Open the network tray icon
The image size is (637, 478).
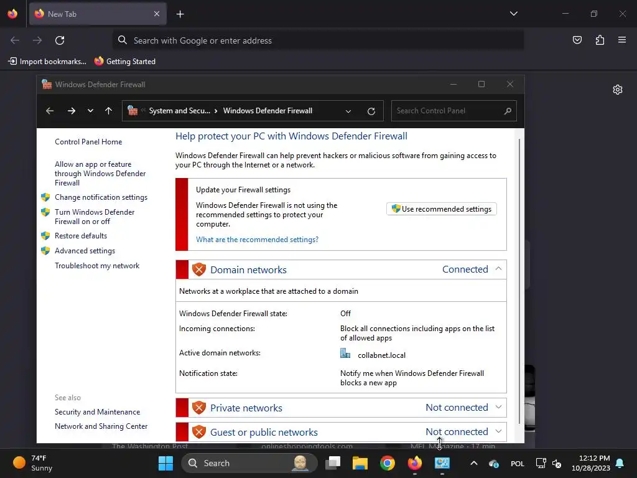pos(541,463)
